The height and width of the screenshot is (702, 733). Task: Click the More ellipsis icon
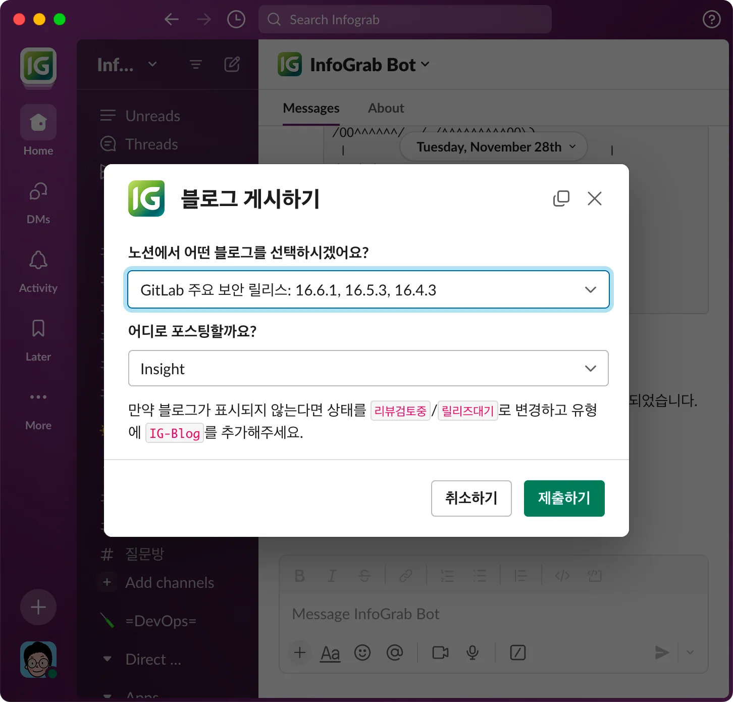click(x=38, y=397)
